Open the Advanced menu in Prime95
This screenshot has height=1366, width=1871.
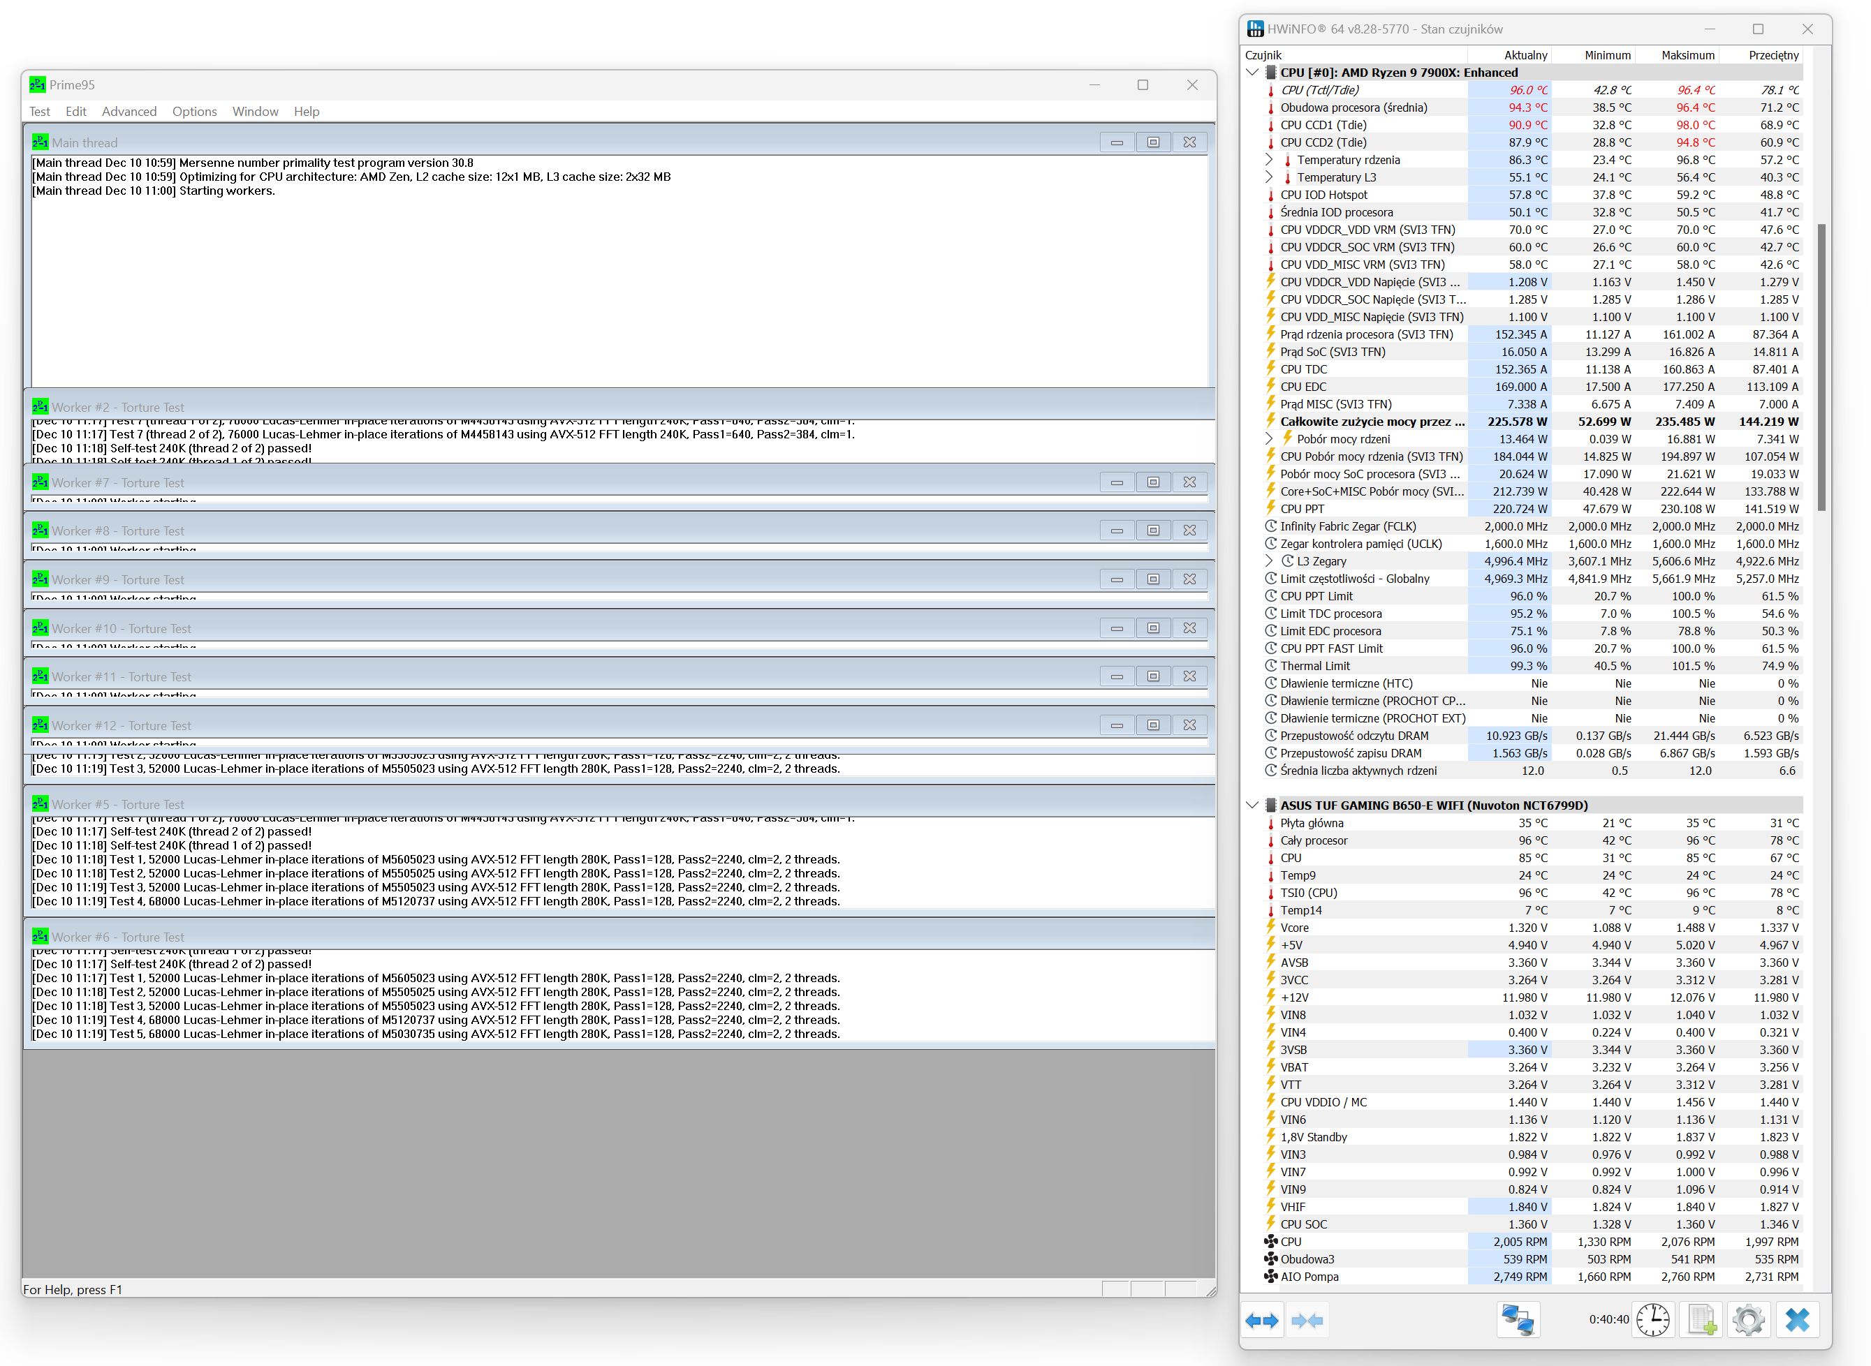(x=129, y=112)
